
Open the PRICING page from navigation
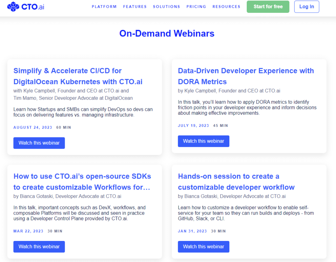(x=196, y=7)
